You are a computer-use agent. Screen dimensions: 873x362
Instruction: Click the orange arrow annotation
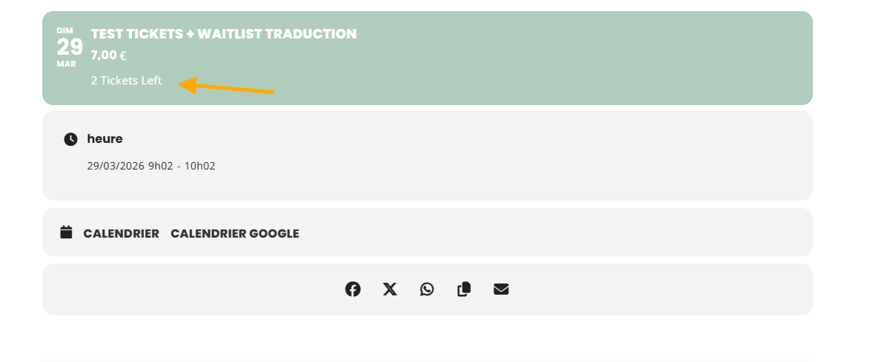click(226, 87)
